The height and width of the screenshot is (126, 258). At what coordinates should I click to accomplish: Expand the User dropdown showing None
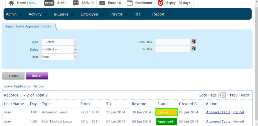[x=59, y=57]
